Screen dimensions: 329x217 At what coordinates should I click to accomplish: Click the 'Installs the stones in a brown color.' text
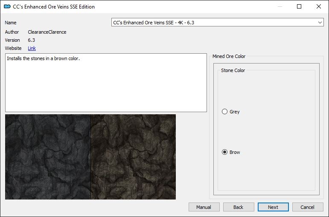(43, 58)
